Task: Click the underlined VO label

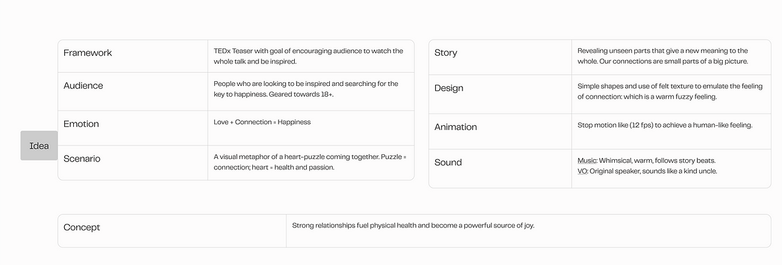Action: [x=583, y=171]
